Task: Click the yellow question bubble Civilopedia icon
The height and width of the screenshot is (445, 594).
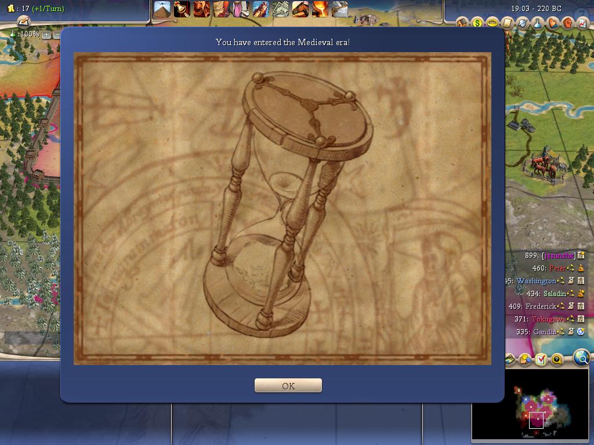Action: 557,359
